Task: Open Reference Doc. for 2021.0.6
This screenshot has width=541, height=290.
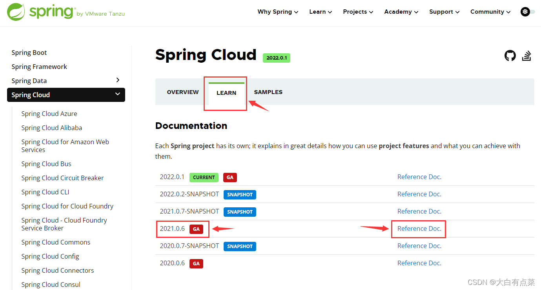Action: (x=419, y=228)
